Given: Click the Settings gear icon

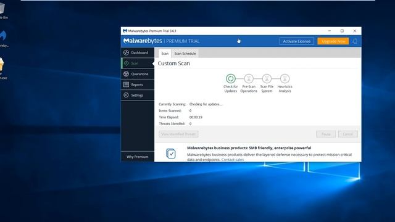Looking at the screenshot, I should click(126, 95).
